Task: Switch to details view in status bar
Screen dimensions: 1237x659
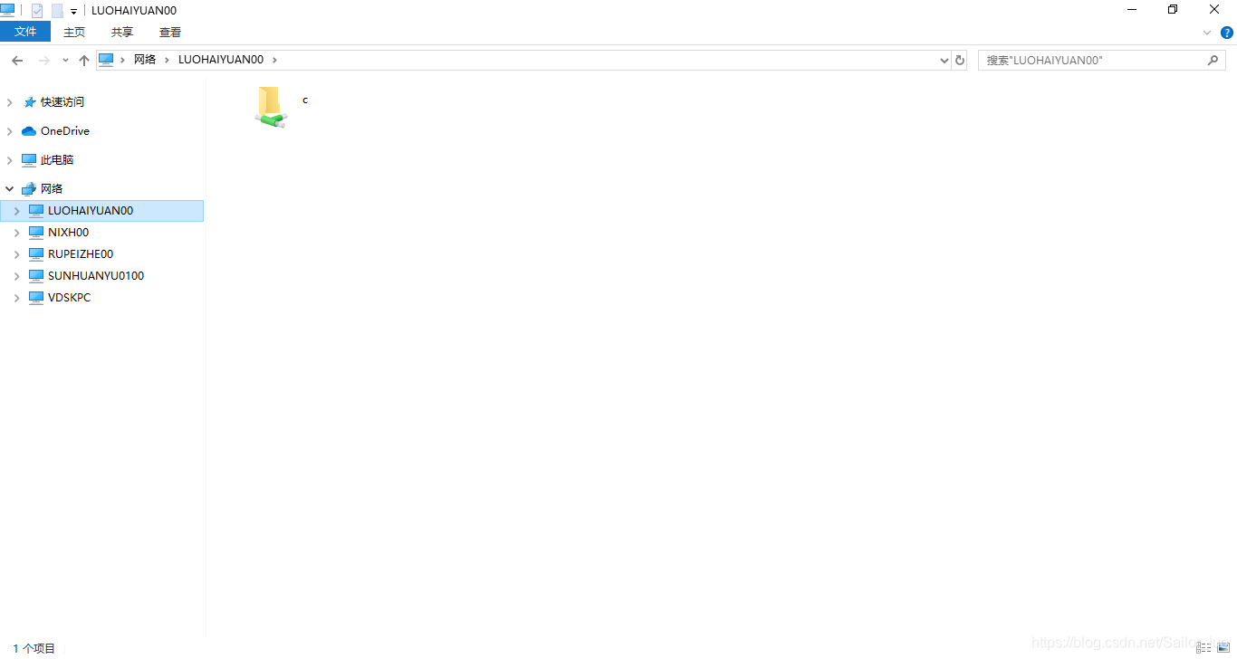Action: [x=1203, y=648]
